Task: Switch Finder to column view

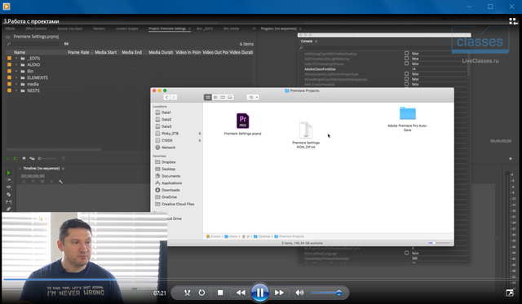Action: pyautogui.click(x=223, y=97)
